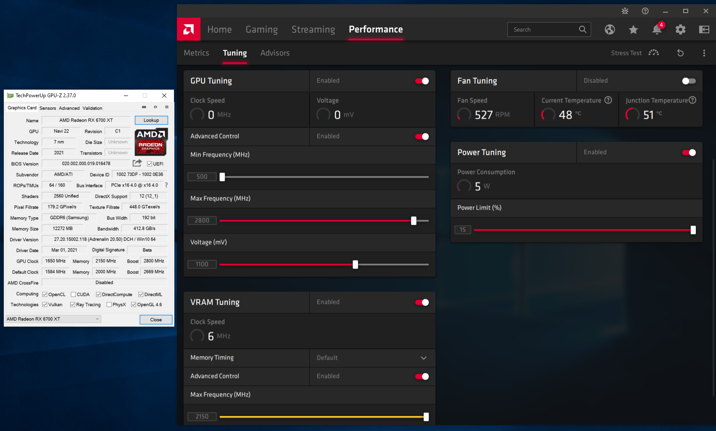Screen dimensions: 716x431
Task: Click the Min Frequency slider handle
Action: click(222, 177)
